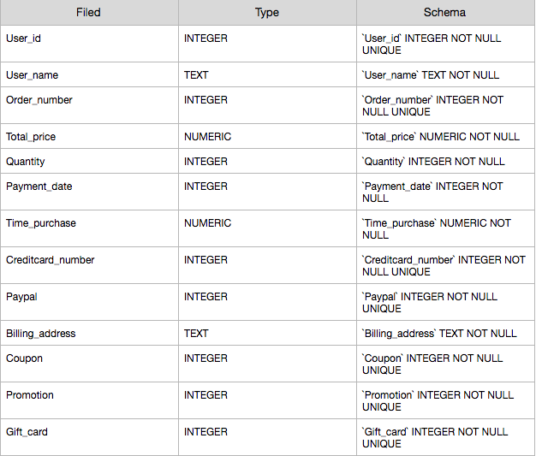Click the Type column header
The height and width of the screenshot is (456, 536).
click(267, 13)
